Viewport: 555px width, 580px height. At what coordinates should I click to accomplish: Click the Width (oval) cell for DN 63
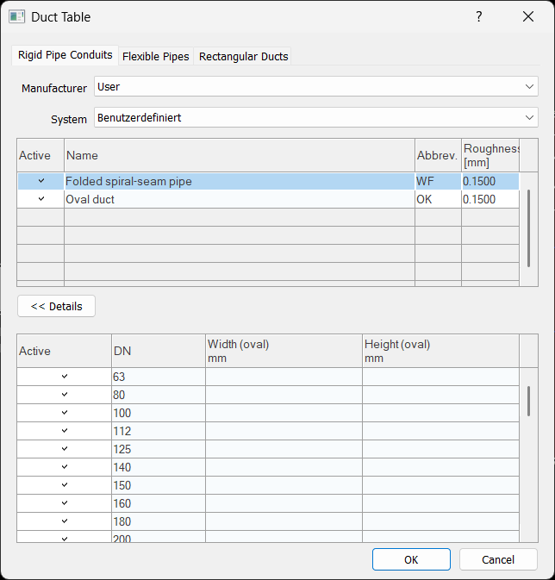click(284, 377)
